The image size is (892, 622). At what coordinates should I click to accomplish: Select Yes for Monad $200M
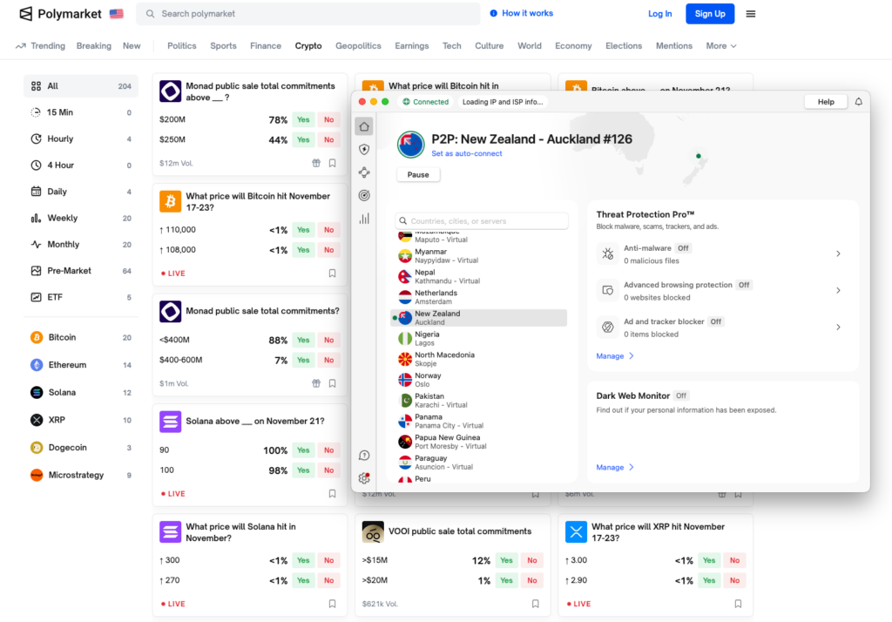click(x=303, y=119)
